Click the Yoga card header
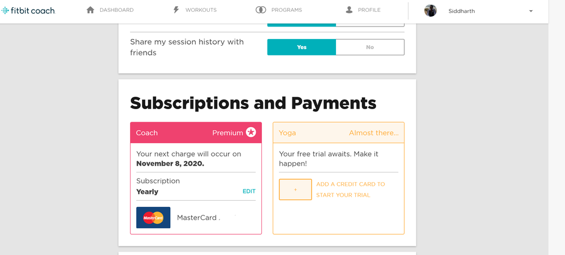This screenshot has height=255, width=565. (x=338, y=133)
